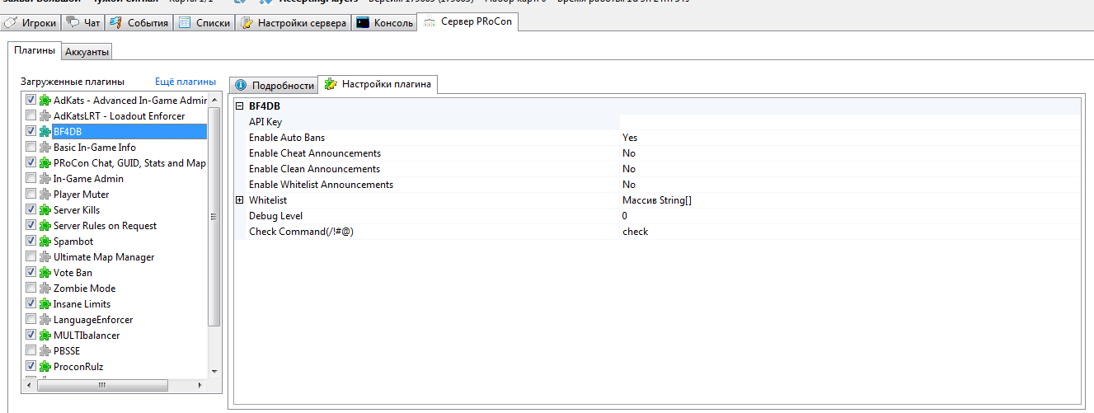Click the PRoCon Chat GUID Stats icon
The width and height of the screenshot is (1094, 413).
(45, 163)
